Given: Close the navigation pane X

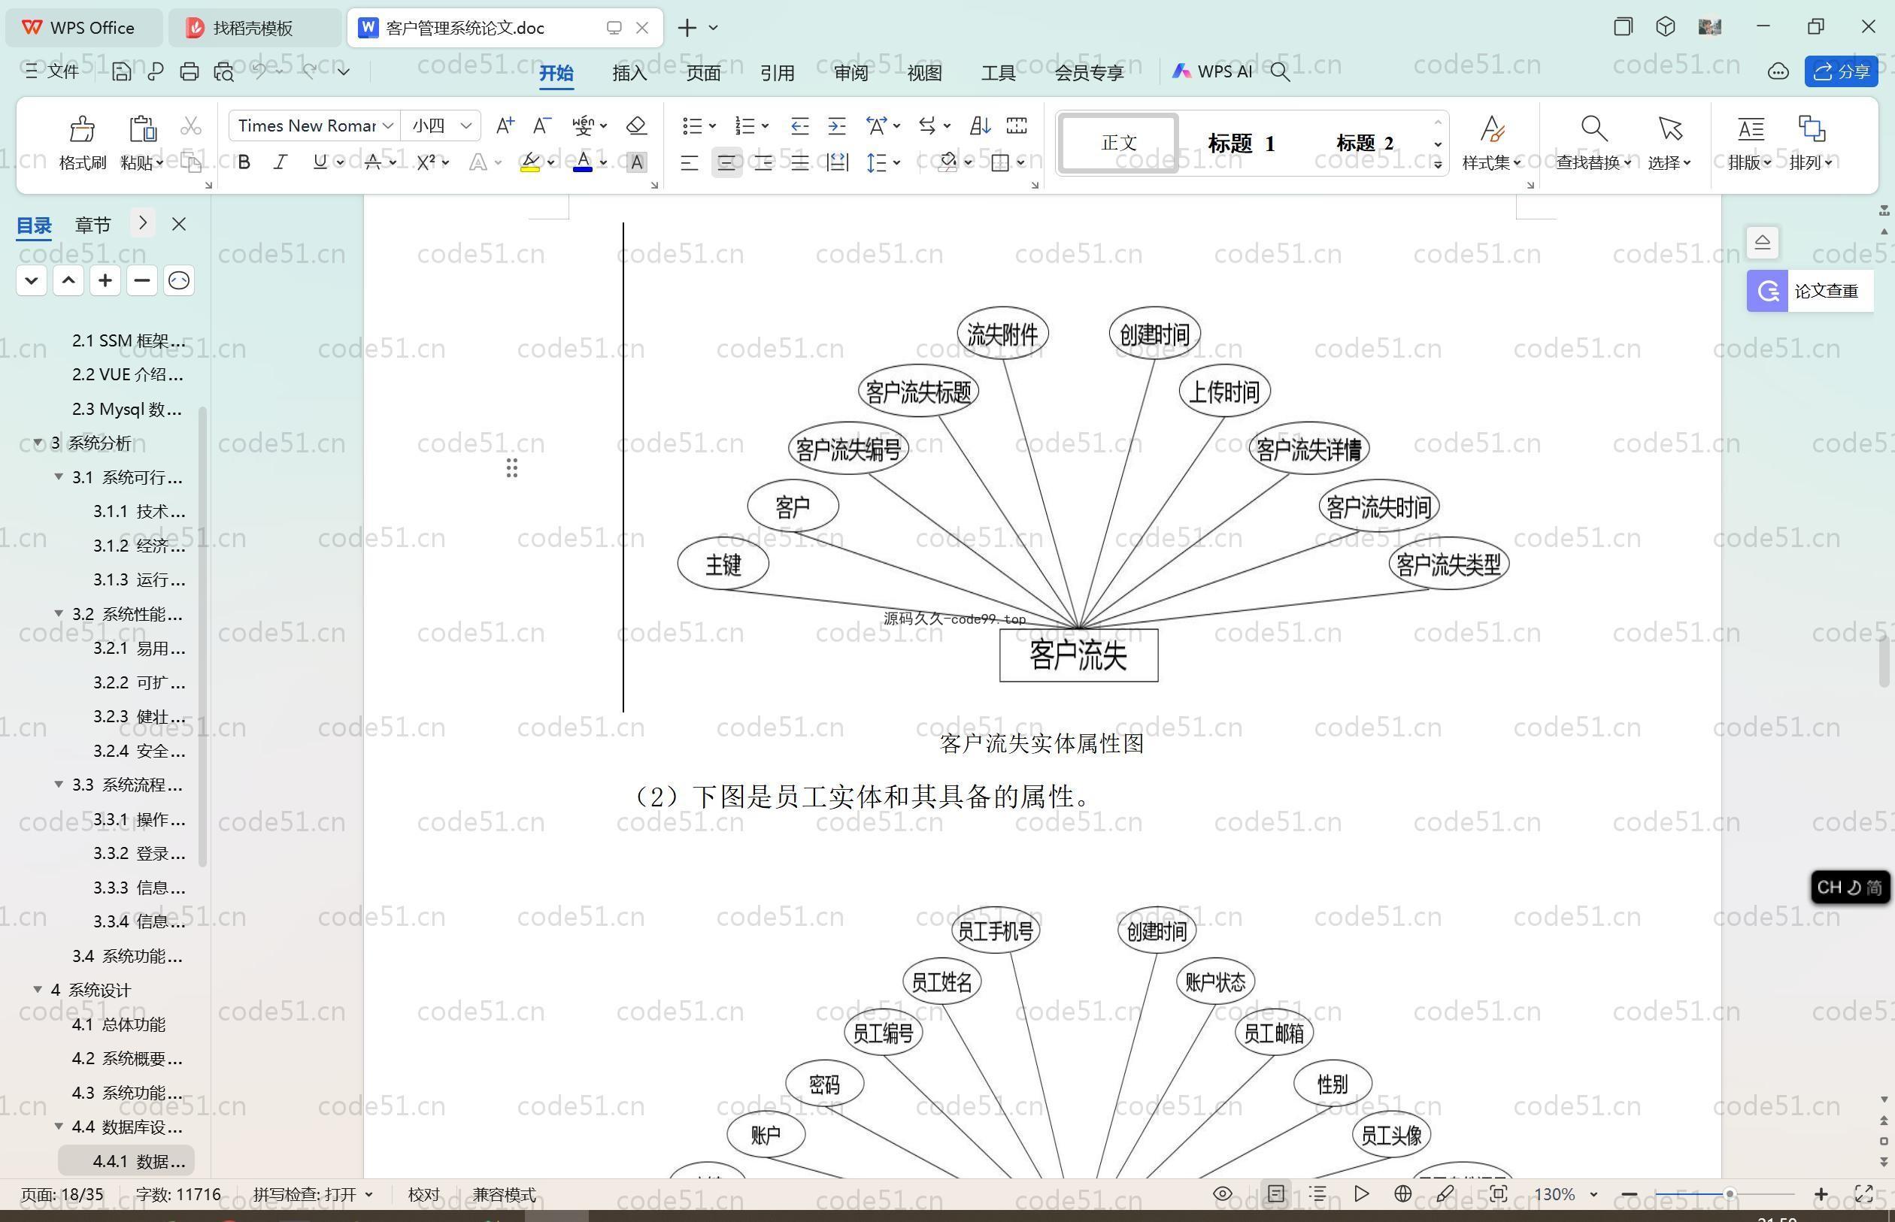Looking at the screenshot, I should pos(179,225).
